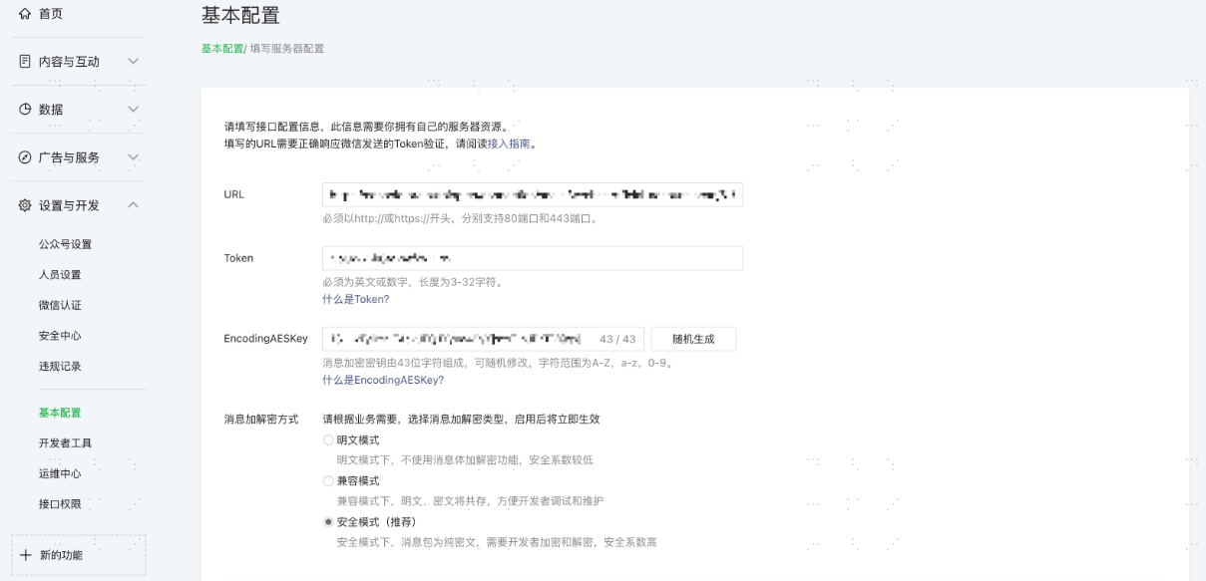This screenshot has height=581, width=1206.
Task: Open 安全中心 in the sidebar
Action: click(x=60, y=336)
